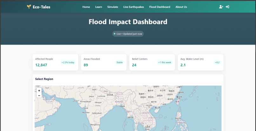
Task: Click the Eco-Tales brand name
Action: 42,7
